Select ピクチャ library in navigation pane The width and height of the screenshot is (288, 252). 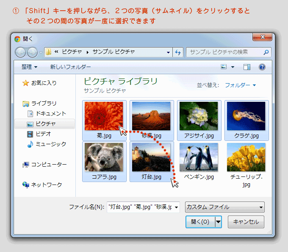44,124
